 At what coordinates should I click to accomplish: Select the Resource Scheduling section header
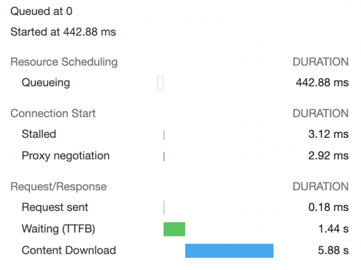(64, 62)
